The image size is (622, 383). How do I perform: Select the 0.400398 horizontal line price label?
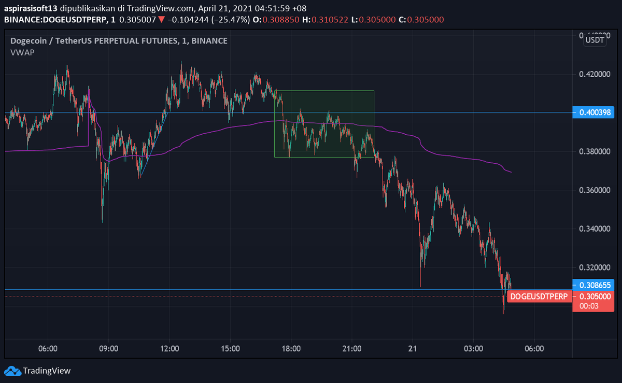click(x=593, y=112)
